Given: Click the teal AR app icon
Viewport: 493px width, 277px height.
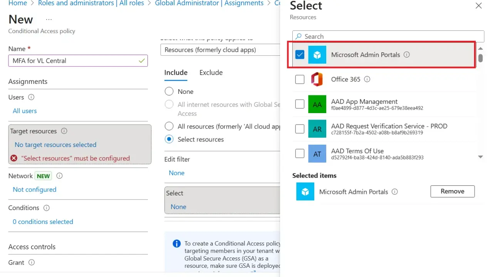Looking at the screenshot, I should point(317,129).
